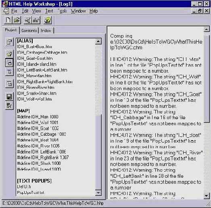Click the View compiled file glasses icon
Screen dimensions: 211x208
point(36,20)
